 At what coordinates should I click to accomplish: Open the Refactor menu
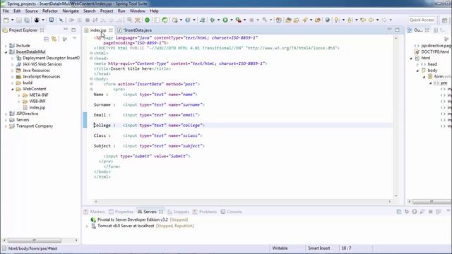(x=50, y=11)
